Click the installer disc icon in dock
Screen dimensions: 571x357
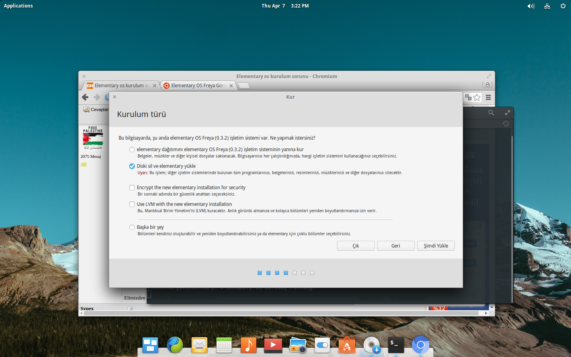tap(372, 345)
